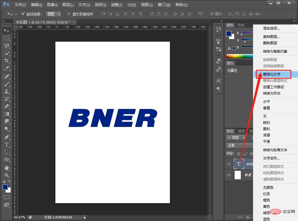Viewport: 298px width, 221px height.
Task: Select the Pen tool
Action: pyautogui.click(x=7, y=137)
